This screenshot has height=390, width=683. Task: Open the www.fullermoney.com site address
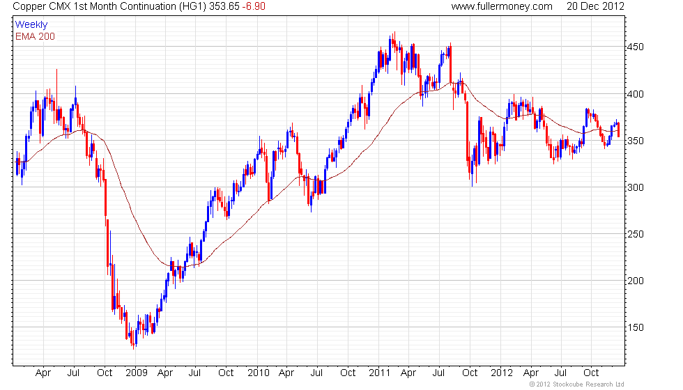[502, 6]
